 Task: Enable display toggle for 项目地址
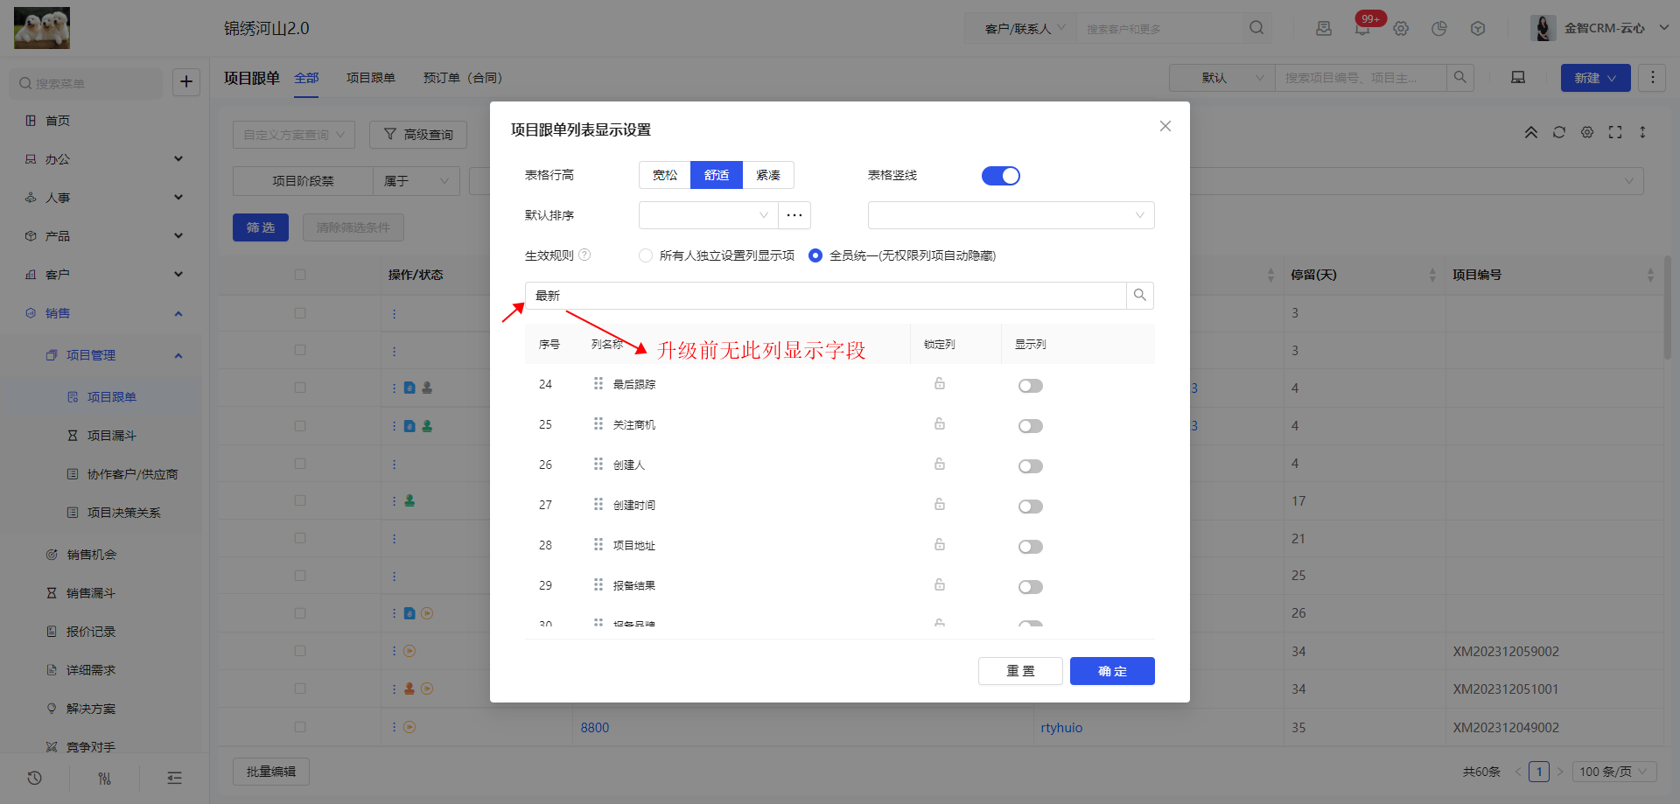1031,547
